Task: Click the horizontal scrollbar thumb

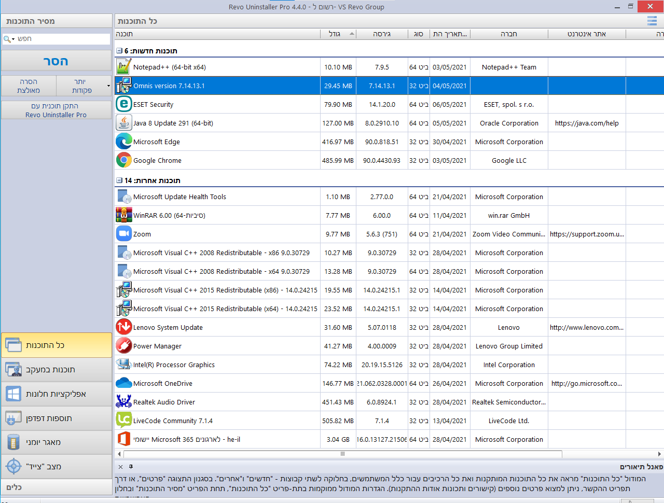Action: 342,454
